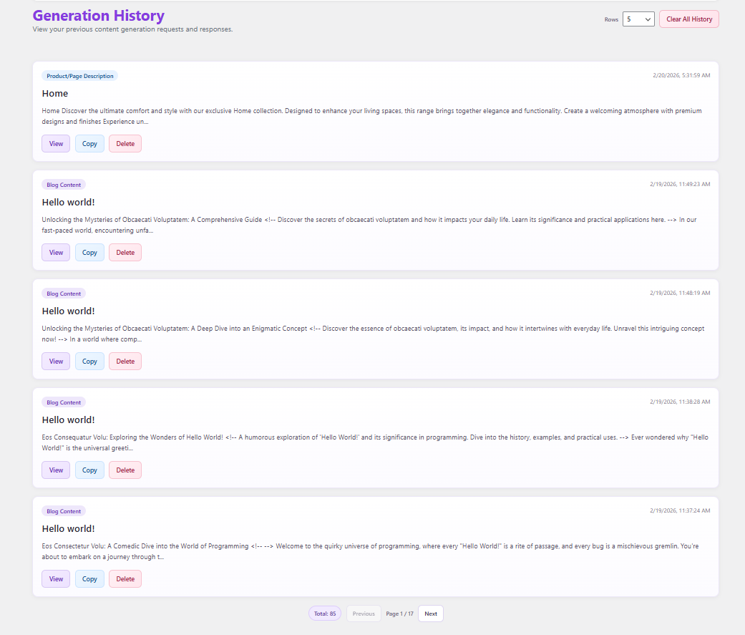Delete the entry generated at 11:38:28 AM
745x635 pixels.
pyautogui.click(x=125, y=470)
